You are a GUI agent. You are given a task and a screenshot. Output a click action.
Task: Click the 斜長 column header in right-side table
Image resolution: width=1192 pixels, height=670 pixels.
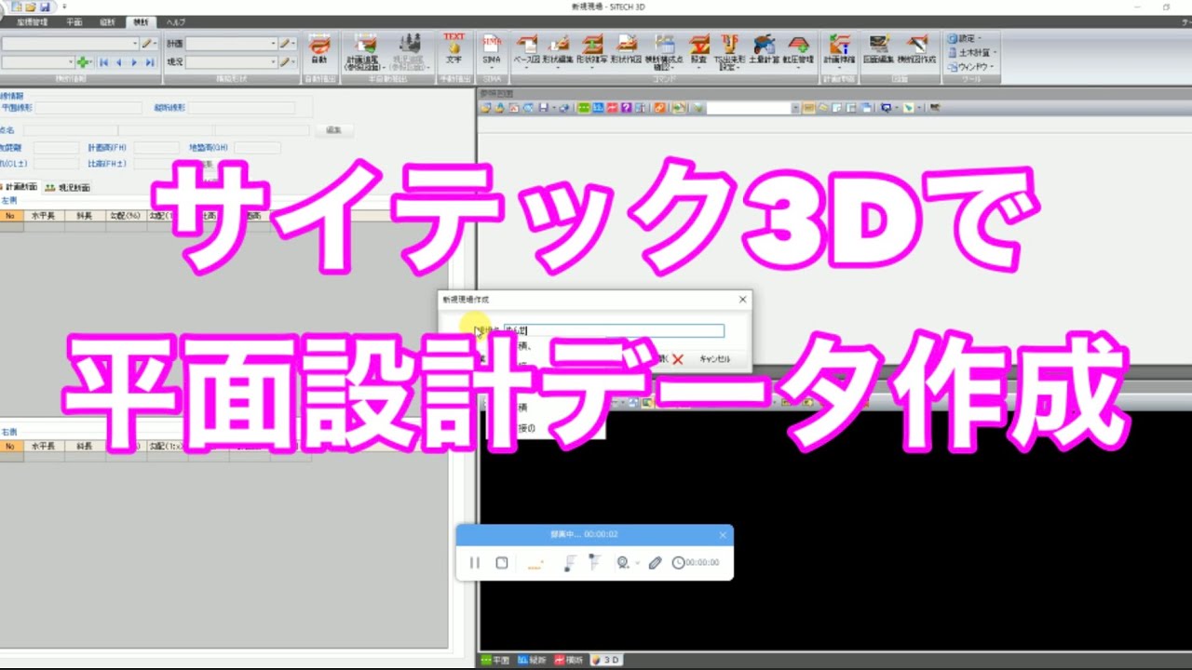85,446
